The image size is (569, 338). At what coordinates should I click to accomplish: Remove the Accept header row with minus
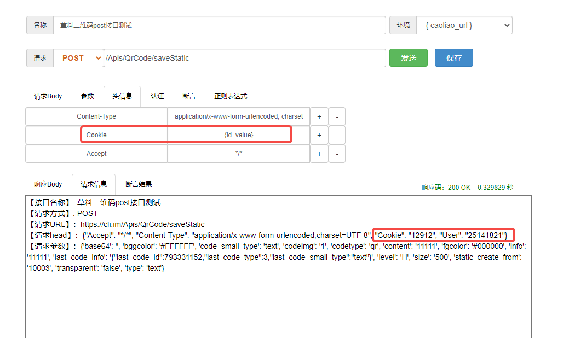337,154
